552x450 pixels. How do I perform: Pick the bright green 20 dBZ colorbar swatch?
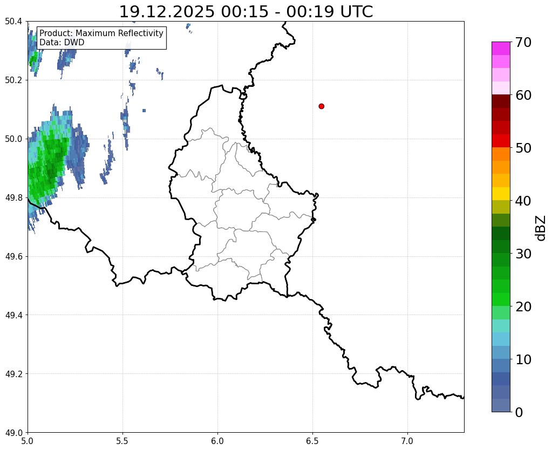click(x=501, y=299)
